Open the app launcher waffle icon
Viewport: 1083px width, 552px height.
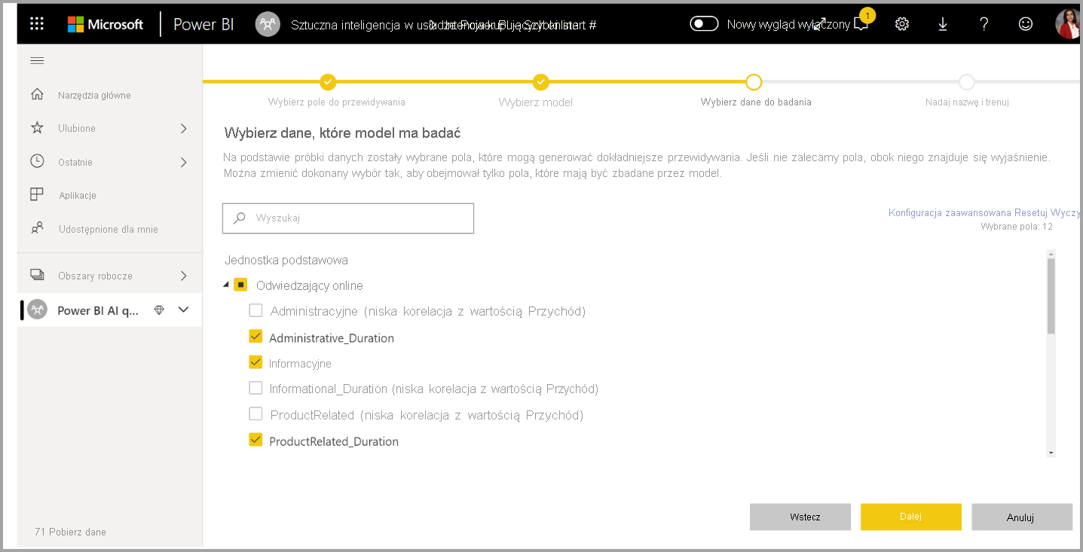point(37,24)
